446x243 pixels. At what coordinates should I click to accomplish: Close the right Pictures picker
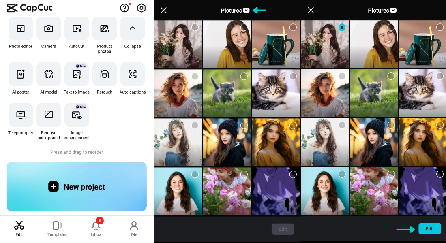point(311,10)
